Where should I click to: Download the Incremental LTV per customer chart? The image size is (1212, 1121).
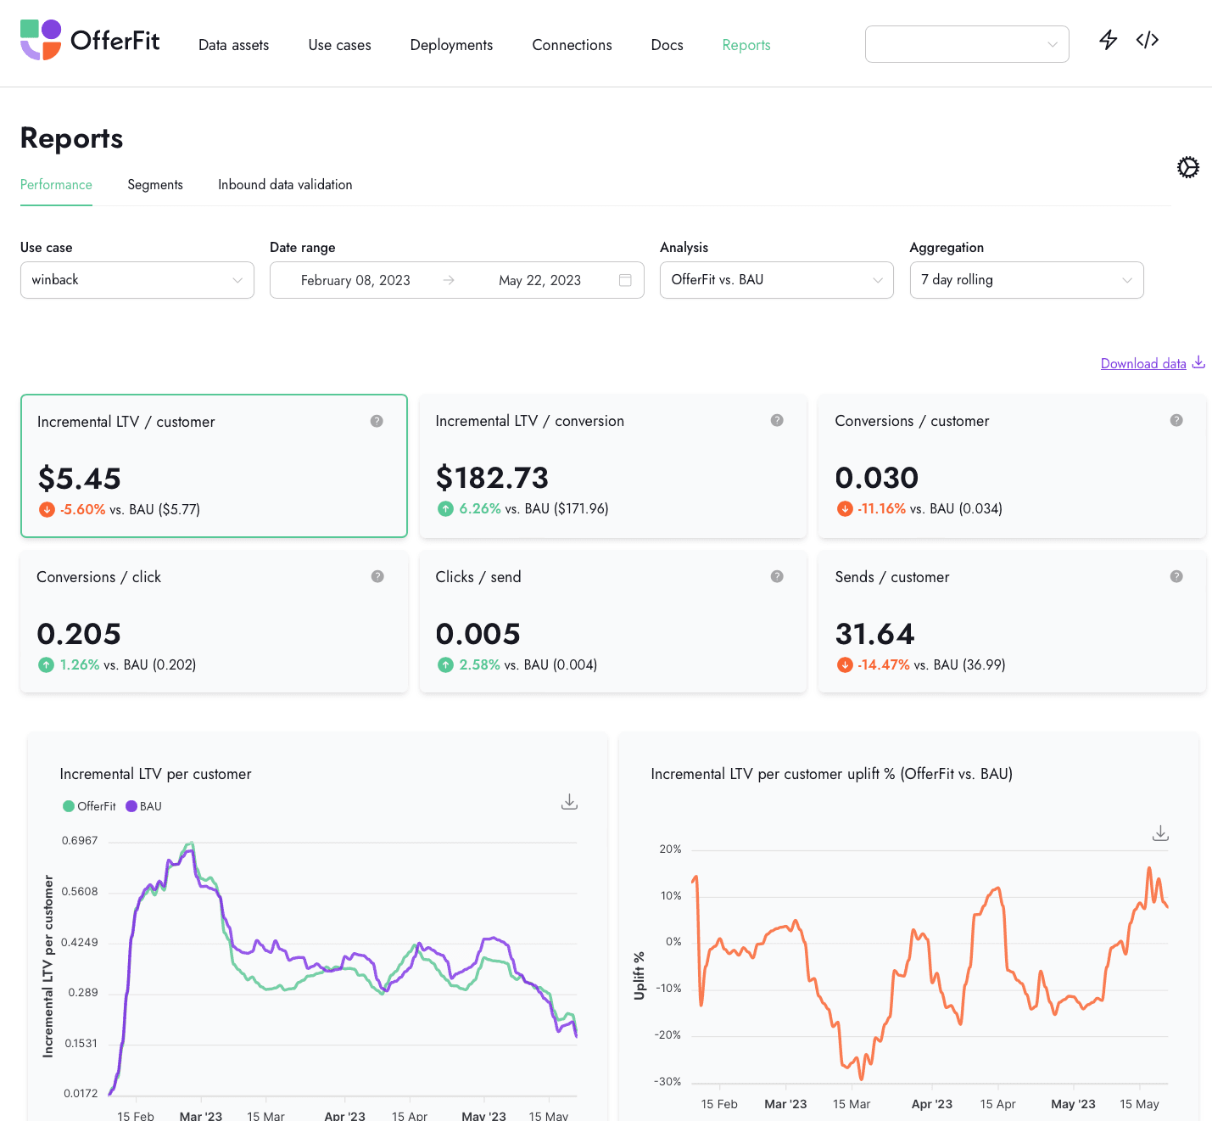pyautogui.click(x=569, y=802)
